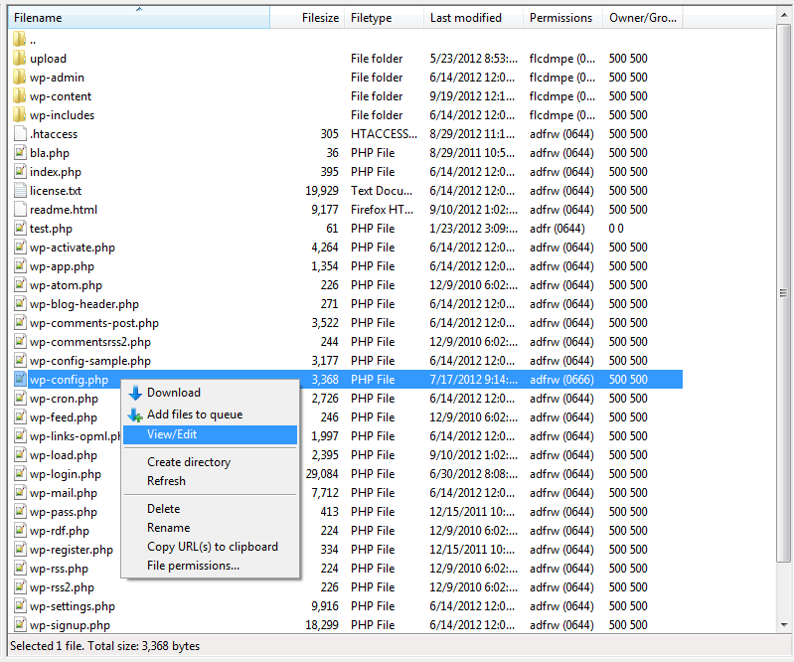This screenshot has height=662, width=794.
Task: Click the Add files to queue icon
Action: pos(135,414)
